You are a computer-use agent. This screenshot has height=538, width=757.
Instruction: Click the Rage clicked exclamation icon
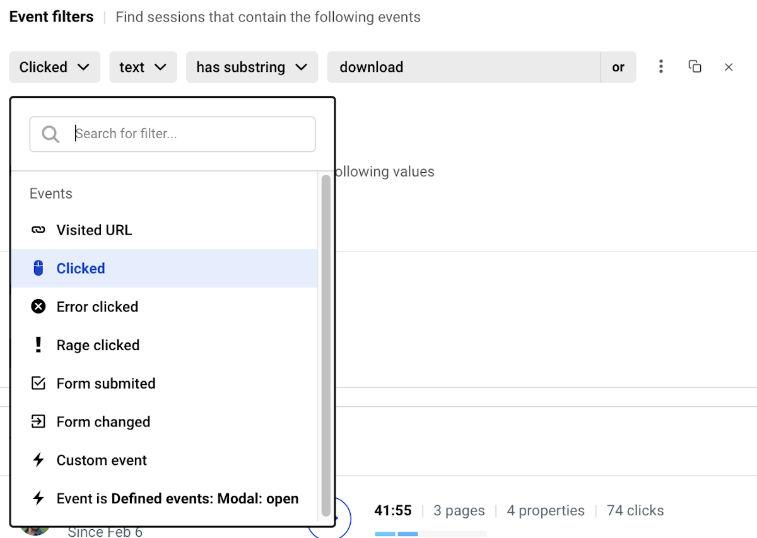coord(38,345)
